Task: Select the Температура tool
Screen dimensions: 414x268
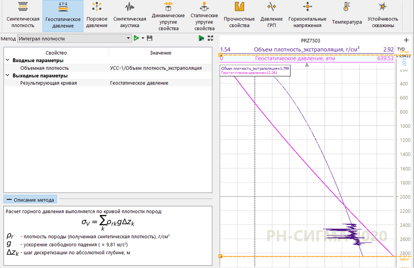Action: 347,16
